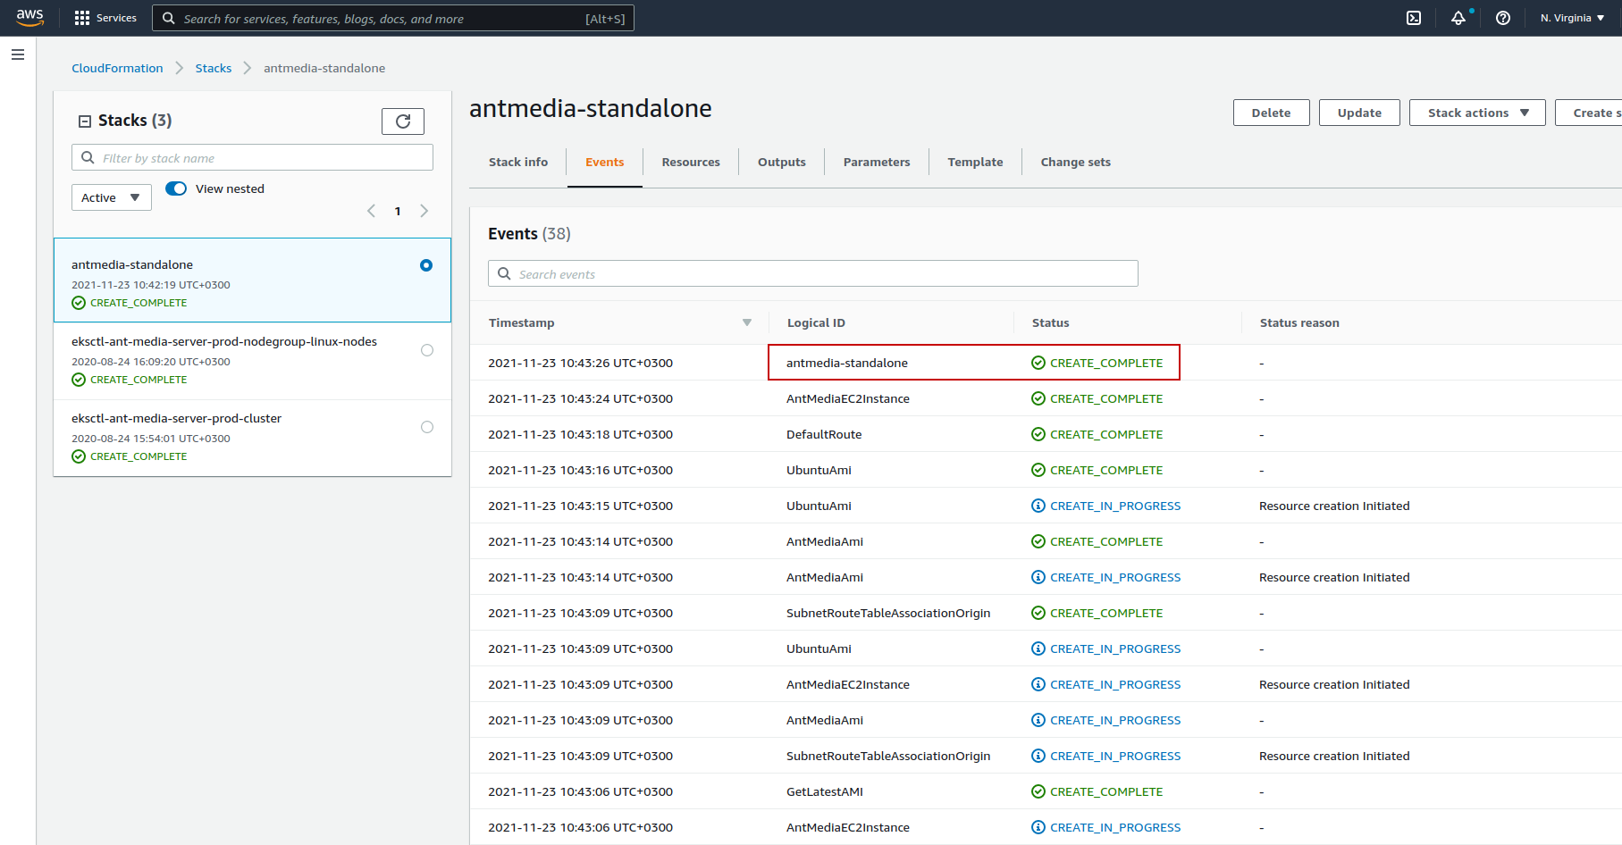Open the Outputs tab
The height and width of the screenshot is (845, 1622).
click(x=782, y=162)
